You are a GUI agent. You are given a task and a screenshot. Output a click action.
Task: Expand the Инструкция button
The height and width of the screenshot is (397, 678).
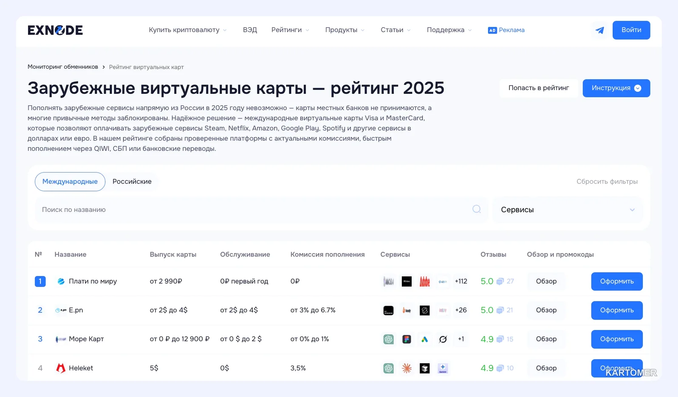coord(616,88)
